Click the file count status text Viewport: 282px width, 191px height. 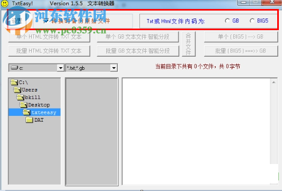pos(198,67)
